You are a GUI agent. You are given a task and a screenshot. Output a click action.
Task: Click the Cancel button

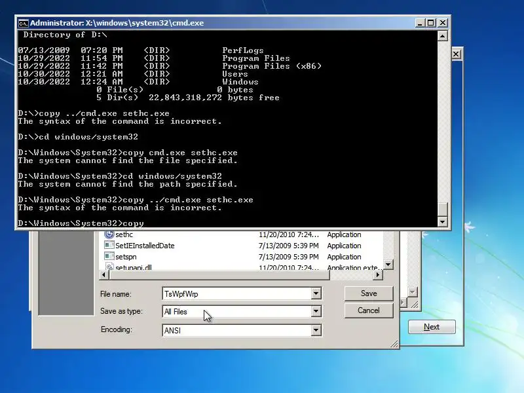(x=369, y=310)
